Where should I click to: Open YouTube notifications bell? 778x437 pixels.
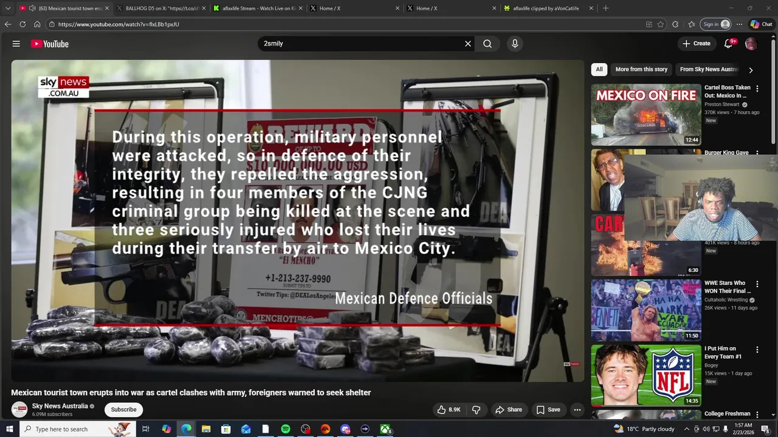[x=729, y=44]
